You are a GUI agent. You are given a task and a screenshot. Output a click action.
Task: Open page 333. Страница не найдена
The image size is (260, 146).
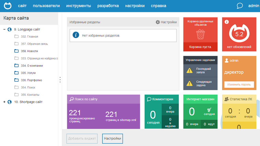[x=40, y=59]
